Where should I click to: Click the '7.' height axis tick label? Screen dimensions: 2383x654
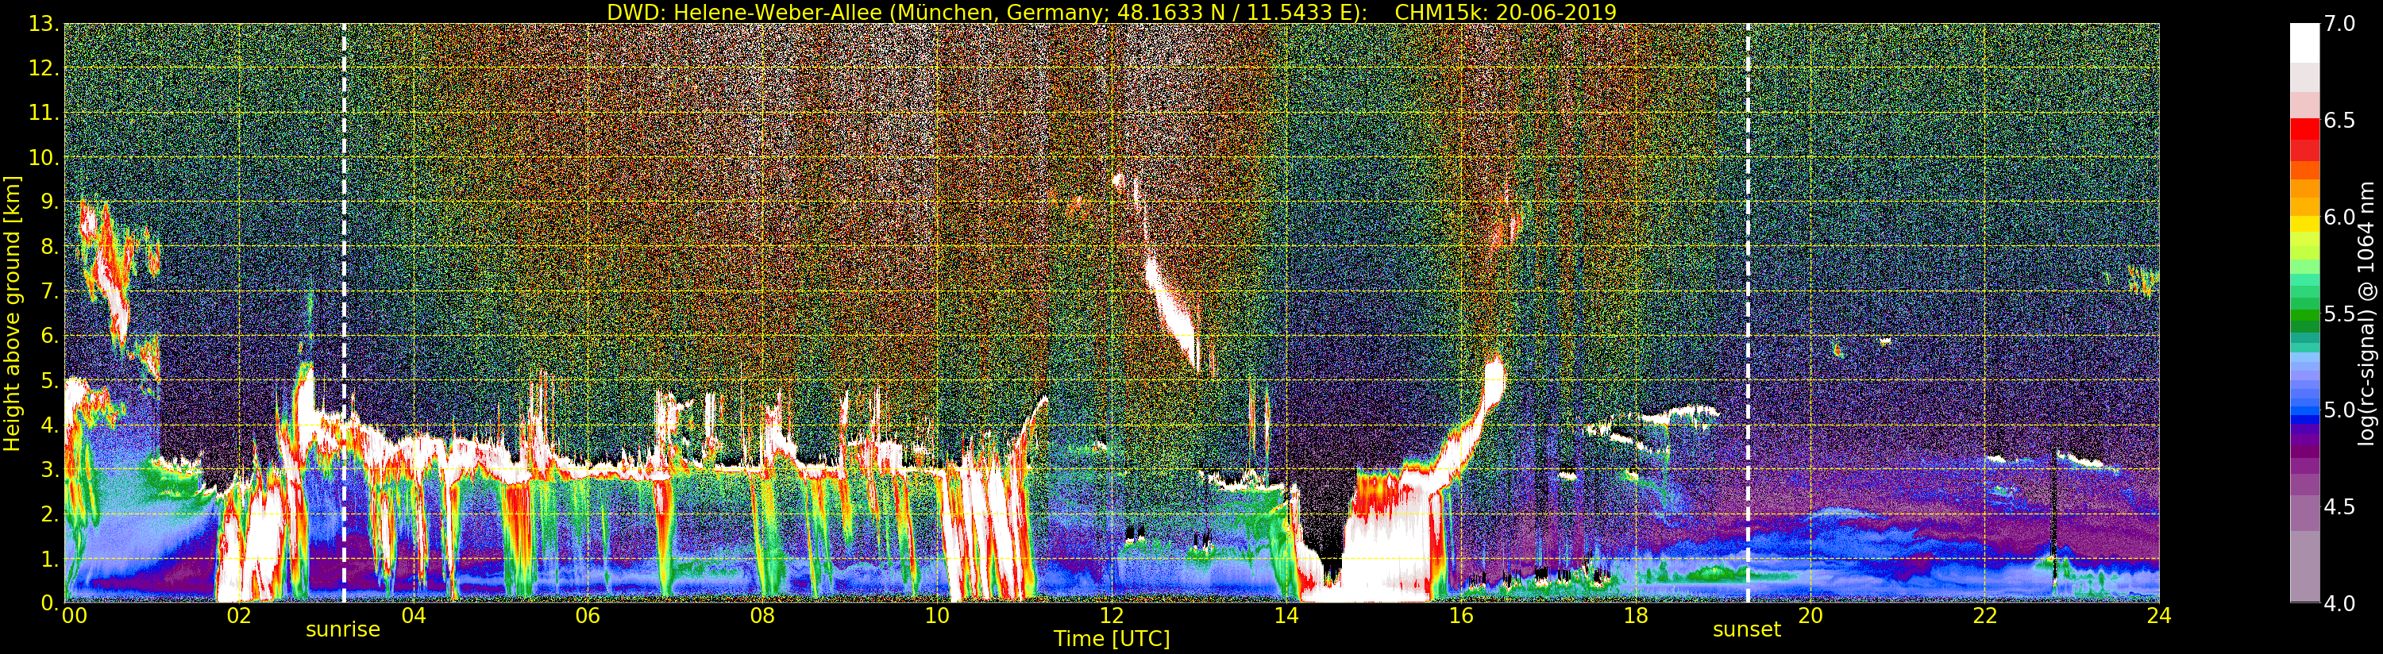[49, 291]
